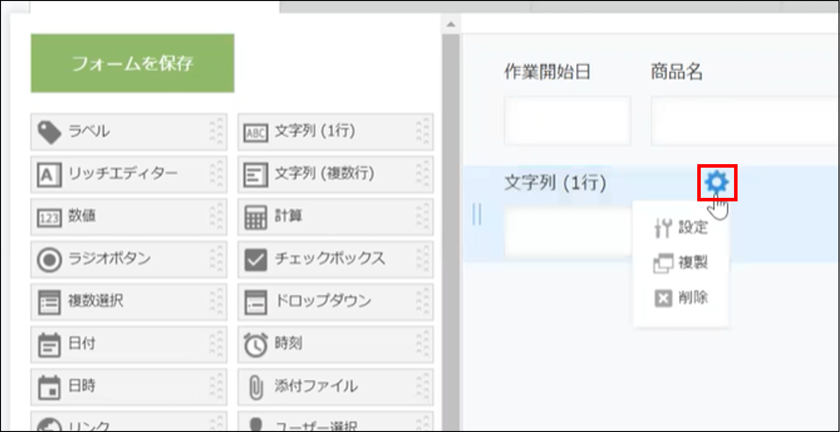Click the 文字列 (1行) label in form
This screenshot has width=840, height=432.
pyautogui.click(x=555, y=182)
